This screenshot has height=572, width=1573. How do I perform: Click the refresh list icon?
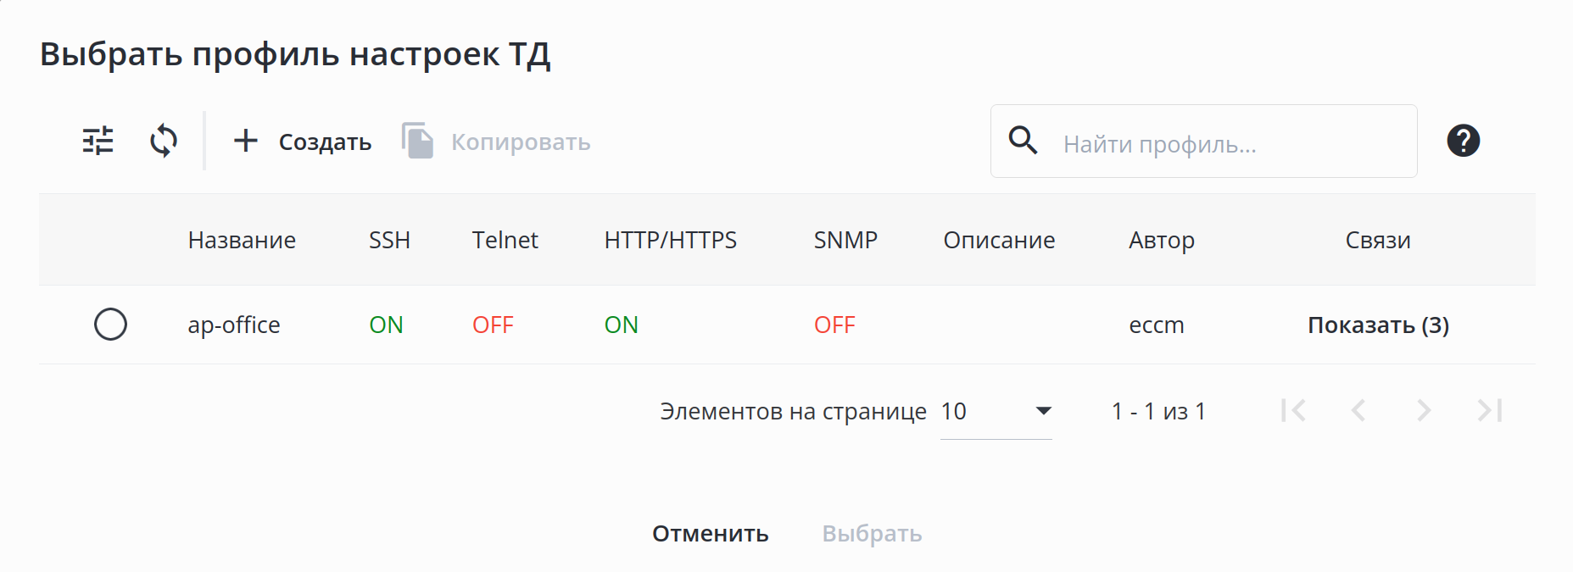164,141
